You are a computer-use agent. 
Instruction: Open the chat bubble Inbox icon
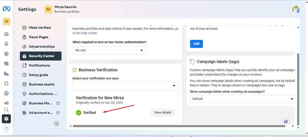[6, 84]
